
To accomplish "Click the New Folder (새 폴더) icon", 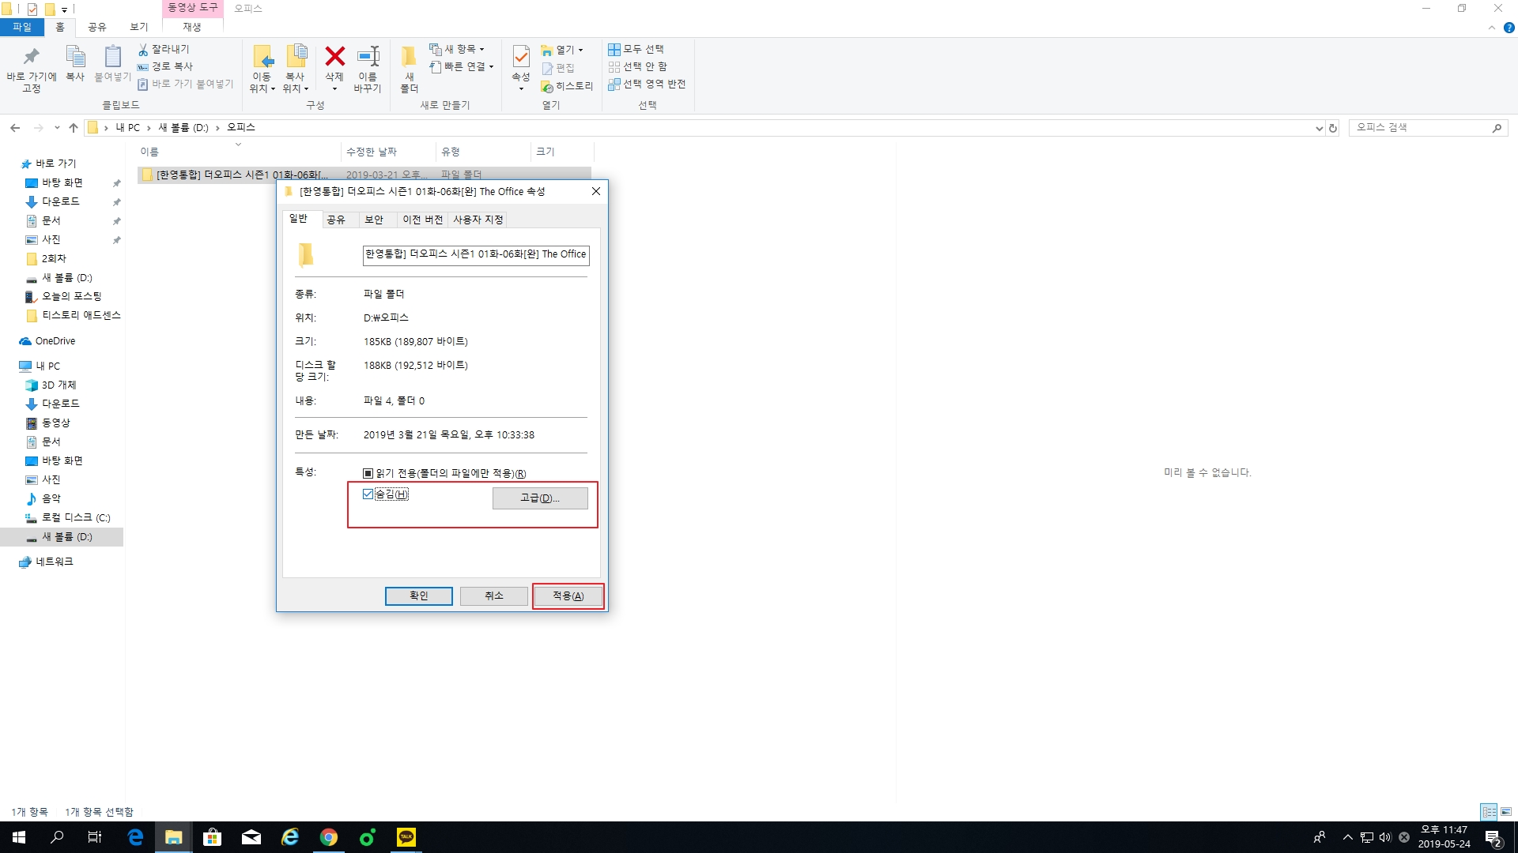I will pos(409,57).
